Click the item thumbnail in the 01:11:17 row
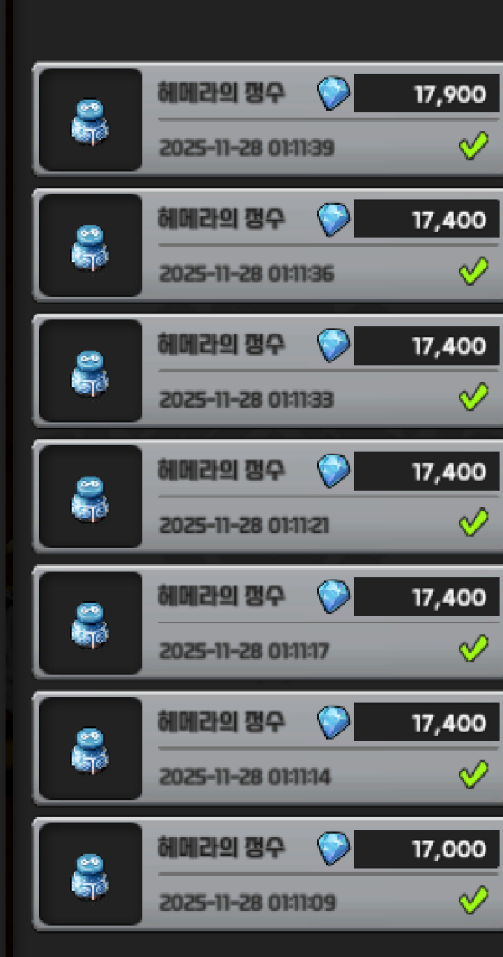Viewport: 503px width, 957px height. (91, 622)
